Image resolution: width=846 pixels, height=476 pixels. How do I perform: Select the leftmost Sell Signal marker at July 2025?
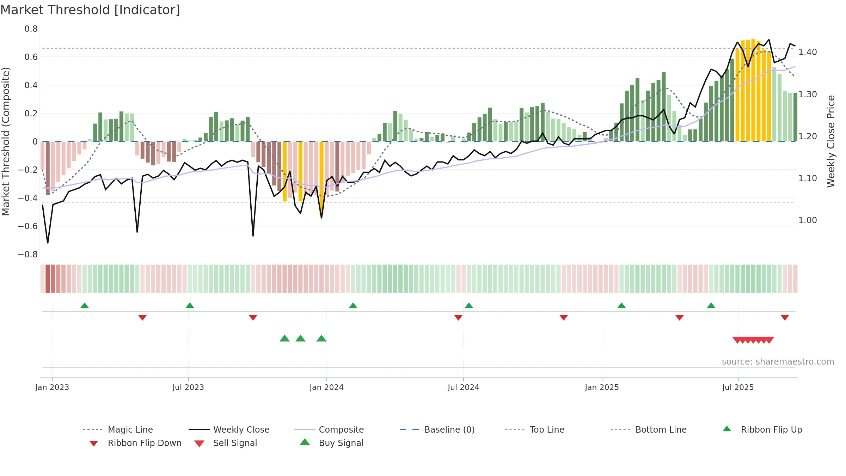(736, 340)
